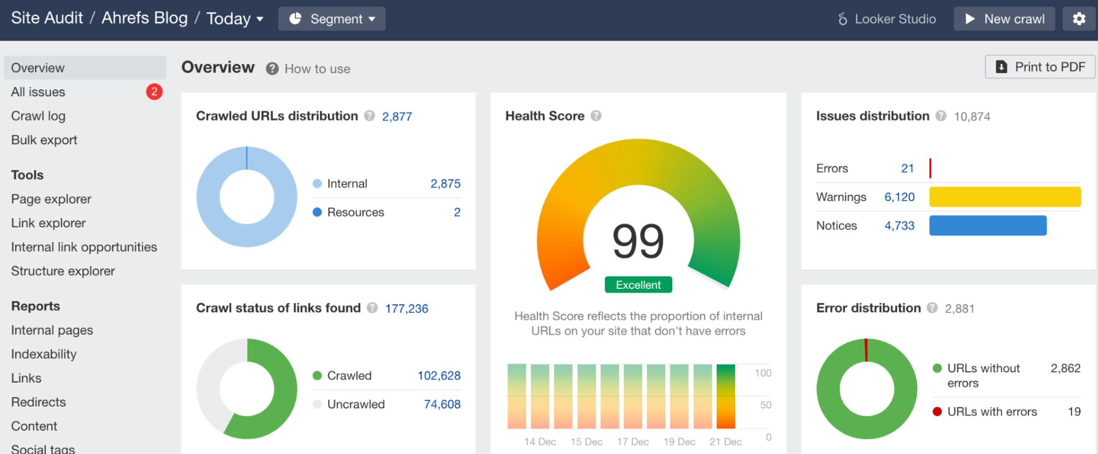1098x454 pixels.
Task: Click the Notices count 4,733
Action: pos(899,226)
